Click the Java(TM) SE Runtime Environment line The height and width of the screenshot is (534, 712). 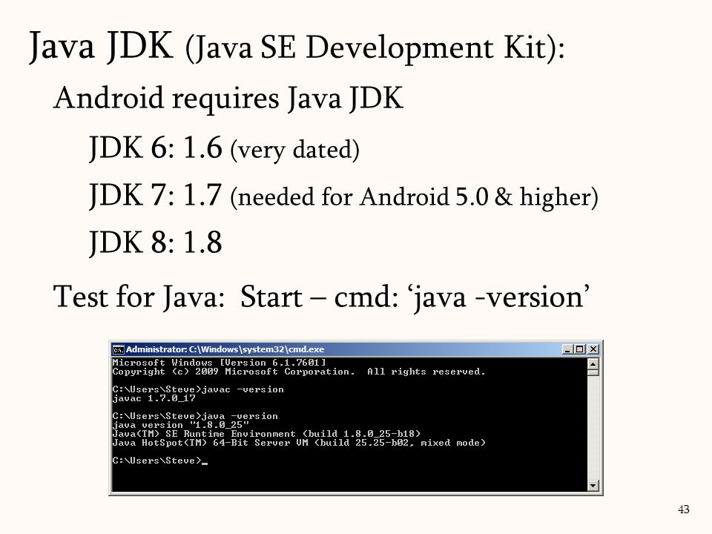tap(266, 434)
